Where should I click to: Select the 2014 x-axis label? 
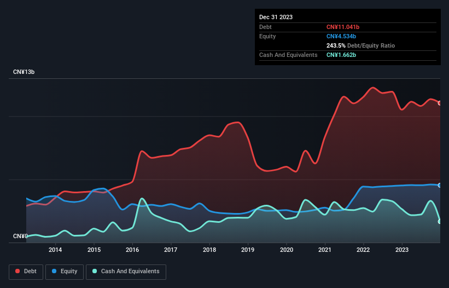coord(55,250)
